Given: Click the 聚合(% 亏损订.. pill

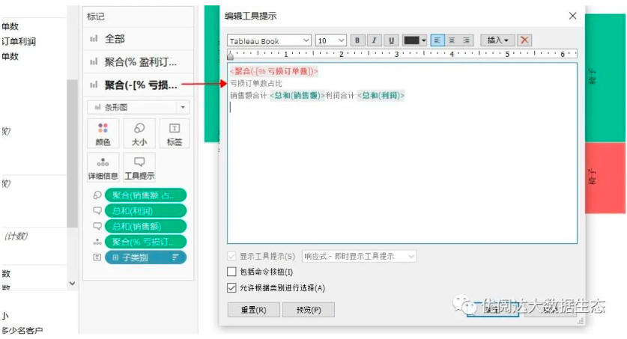Looking at the screenshot, I should (145, 242).
